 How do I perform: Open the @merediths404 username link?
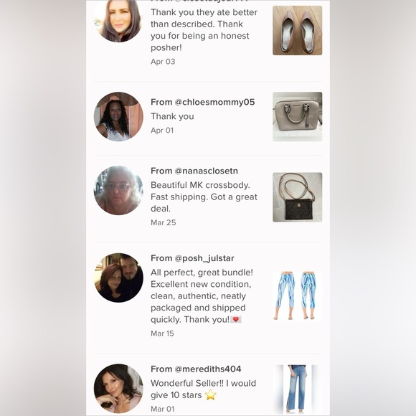coord(208,369)
